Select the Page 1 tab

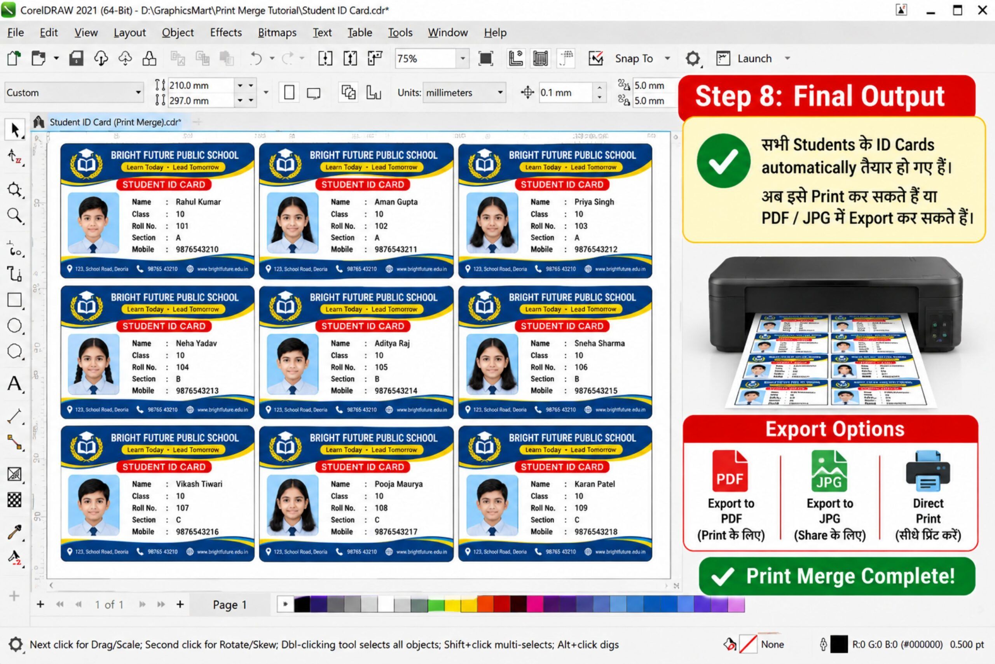(x=230, y=605)
